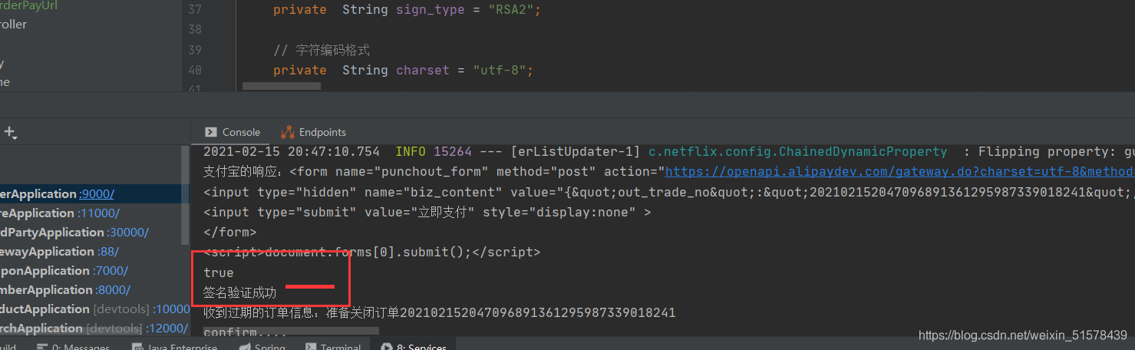Click the 签名验证成功 console line
This screenshot has width=1135, height=350.
click(239, 293)
